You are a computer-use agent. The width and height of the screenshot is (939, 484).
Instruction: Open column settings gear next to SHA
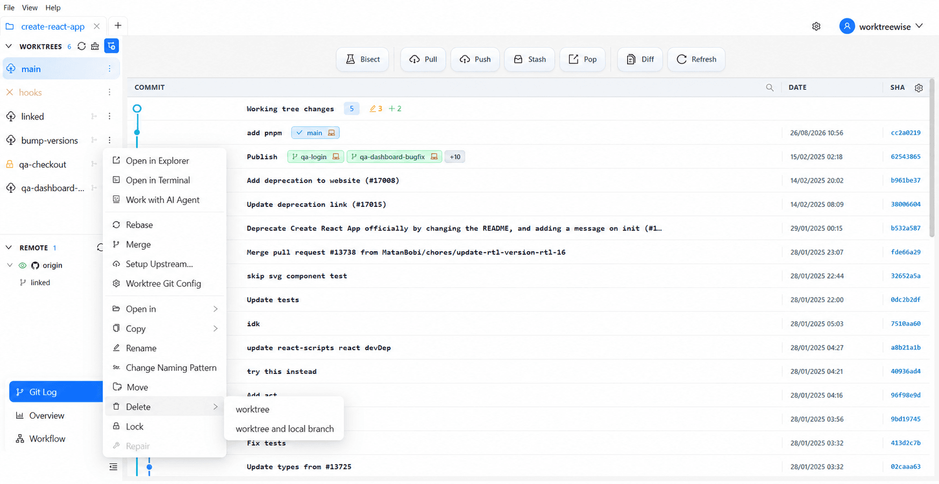[919, 88]
